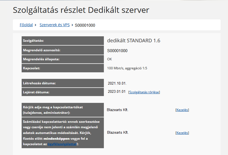
Task: Click the creation date 2021.10.01.
Action: tap(117, 83)
